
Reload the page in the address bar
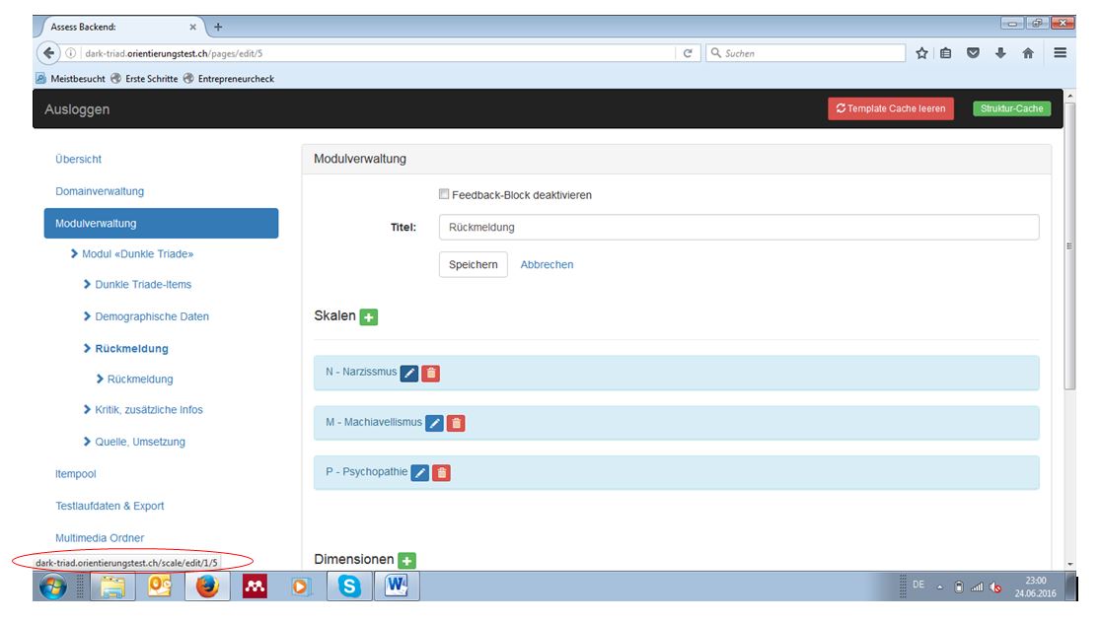688,53
